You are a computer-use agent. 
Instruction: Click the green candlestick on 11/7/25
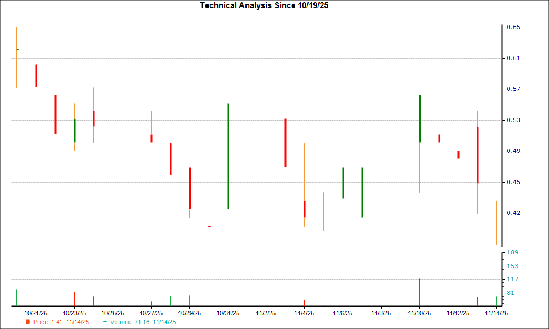(362, 192)
